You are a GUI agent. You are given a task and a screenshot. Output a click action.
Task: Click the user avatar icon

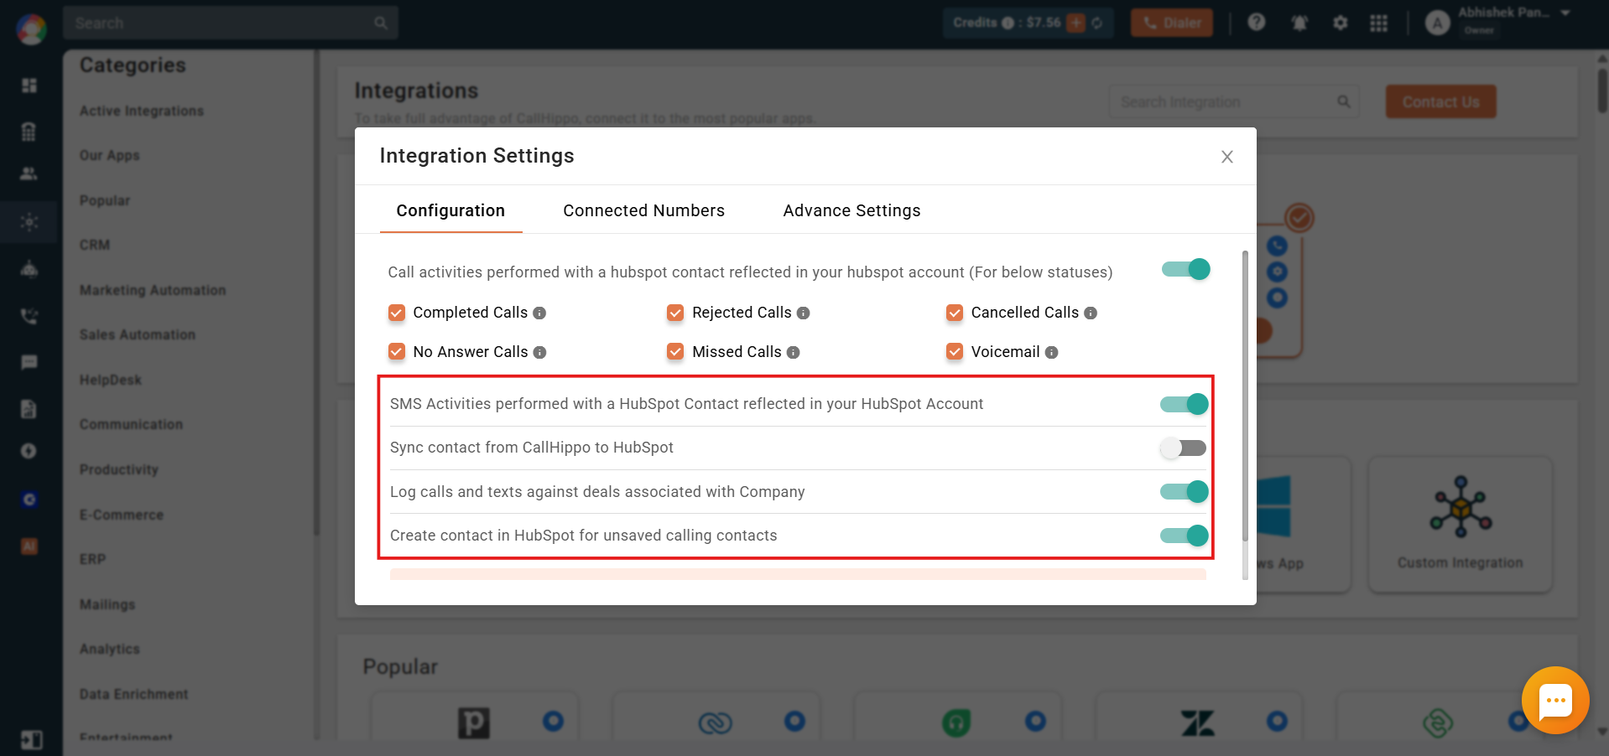[1438, 23]
